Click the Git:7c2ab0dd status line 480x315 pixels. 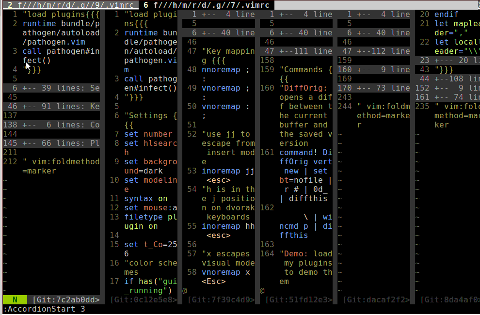[x=66, y=299]
